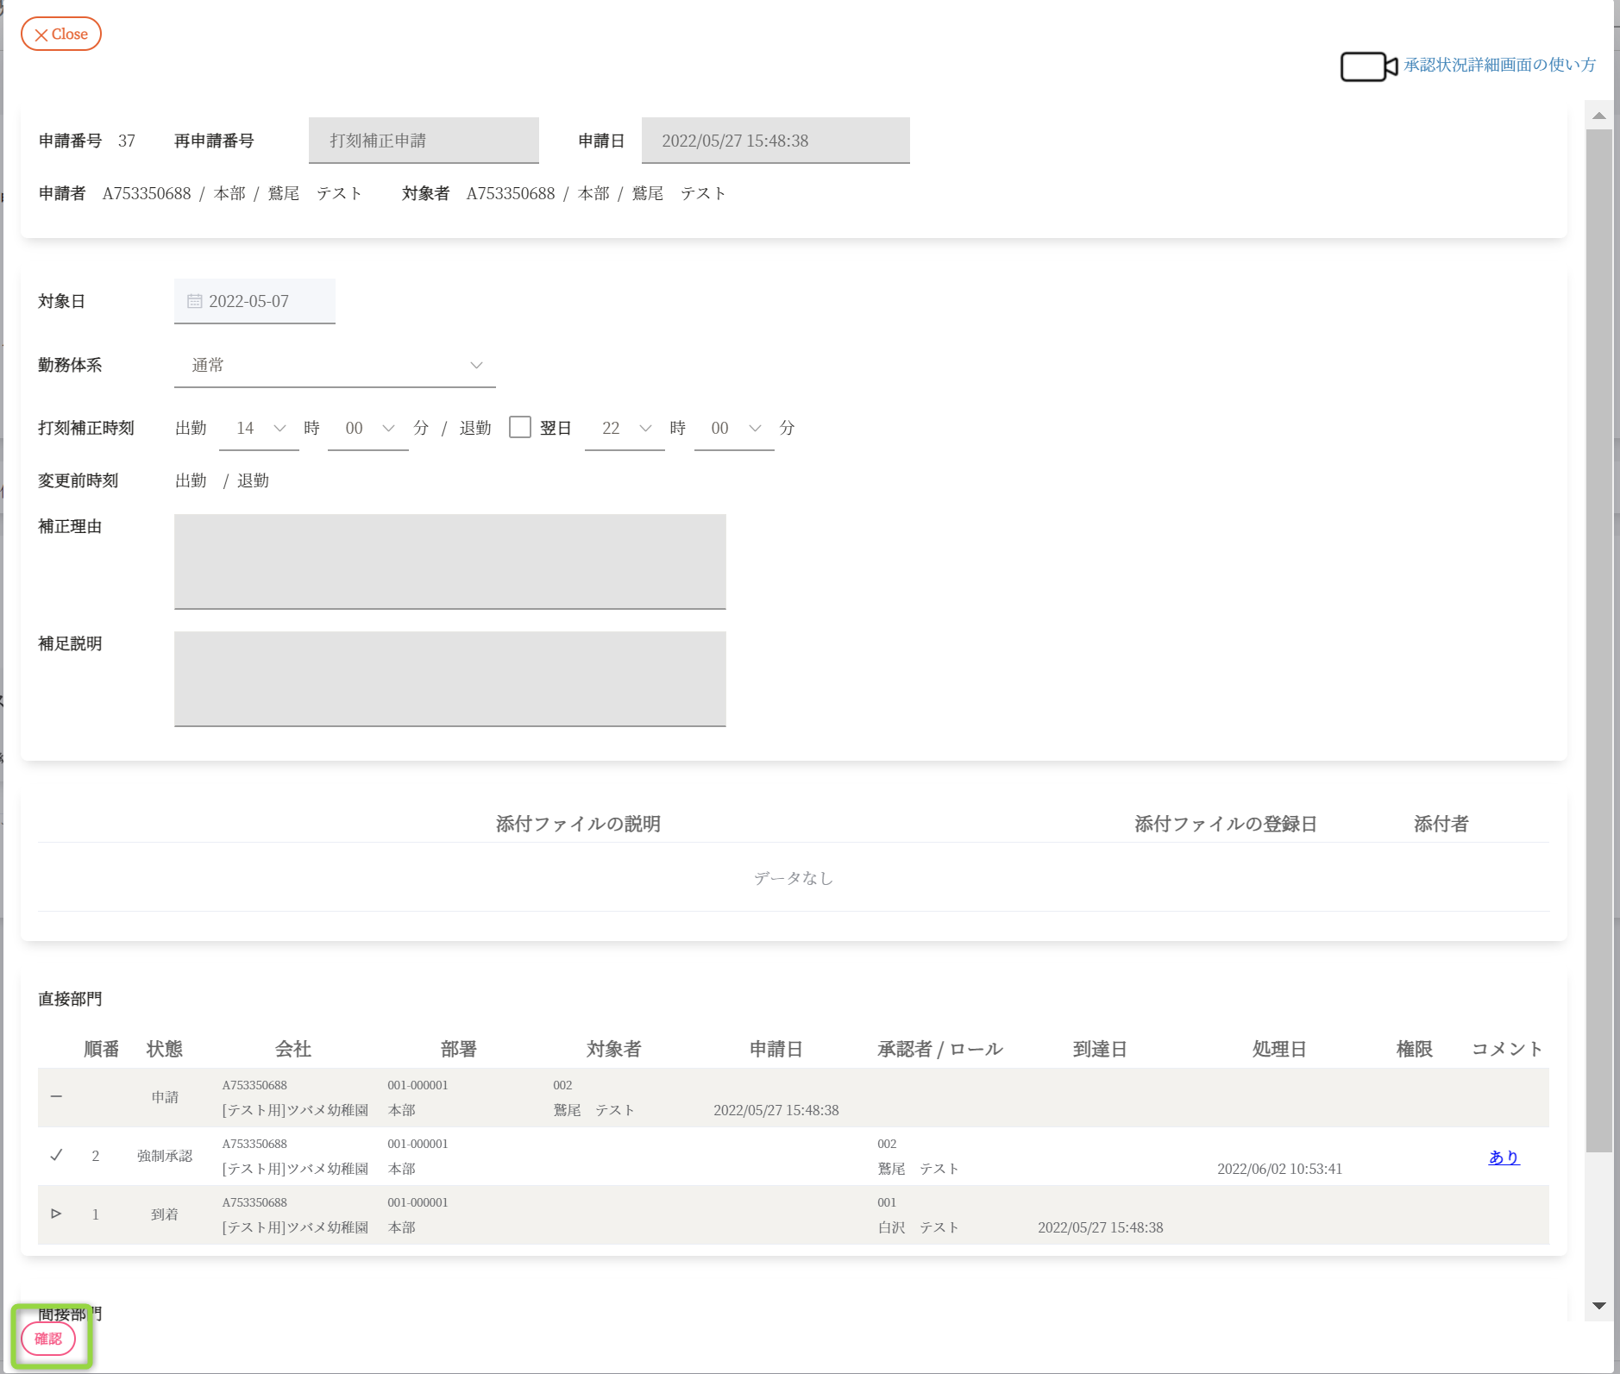Click the calendar icon in the target date field

(x=195, y=302)
